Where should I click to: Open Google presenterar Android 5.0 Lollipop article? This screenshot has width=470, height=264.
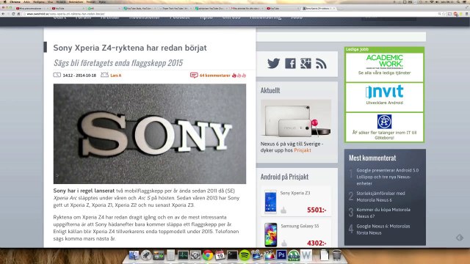388,177
